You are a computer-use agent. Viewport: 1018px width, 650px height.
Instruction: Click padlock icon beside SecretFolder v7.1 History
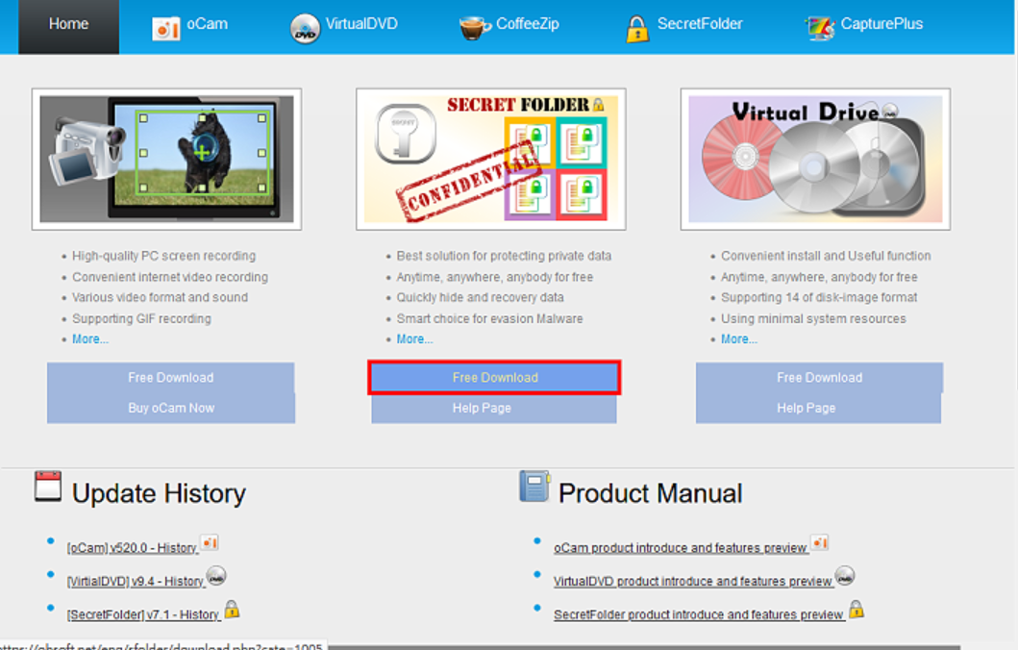232,609
